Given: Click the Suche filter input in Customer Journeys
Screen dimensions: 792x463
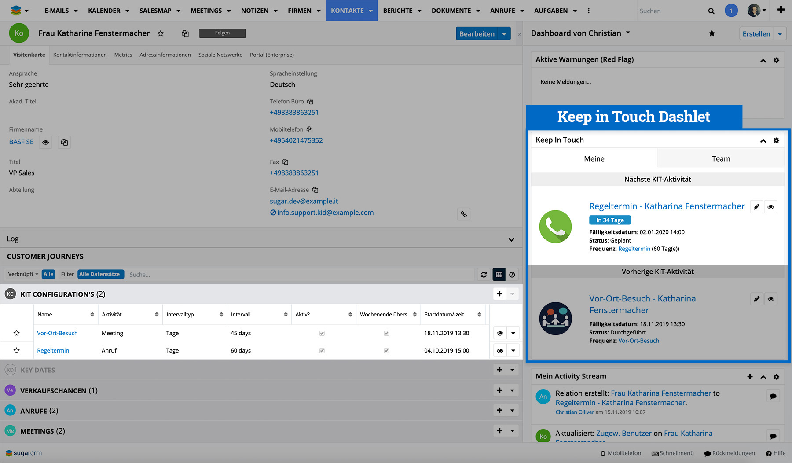Looking at the screenshot, I should tap(299, 275).
